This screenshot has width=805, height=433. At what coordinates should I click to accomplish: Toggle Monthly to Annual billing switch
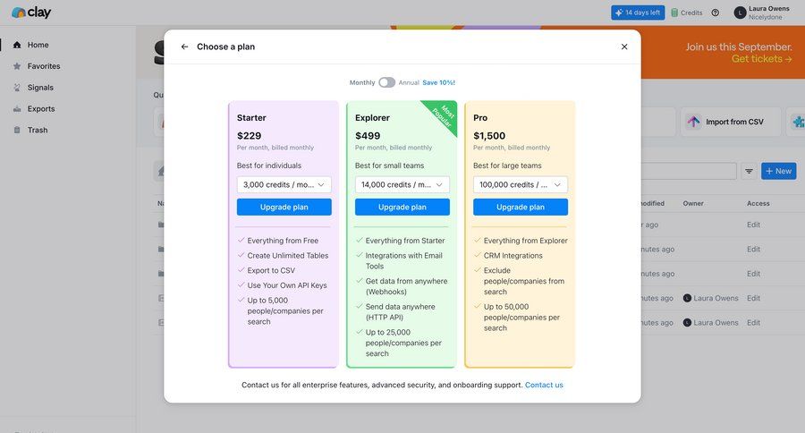point(386,82)
